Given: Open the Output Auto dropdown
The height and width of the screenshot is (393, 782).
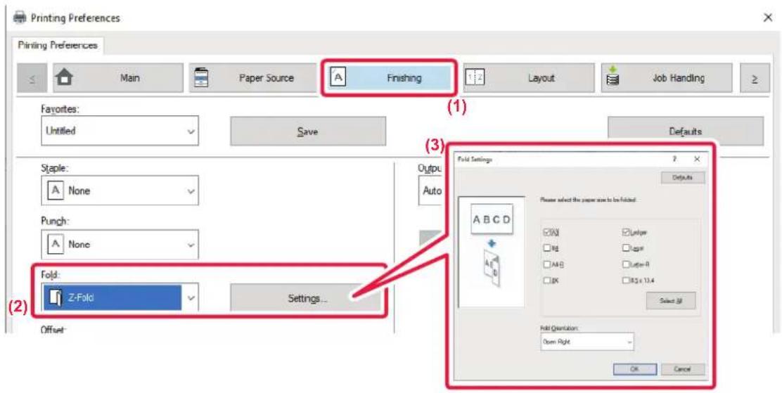Looking at the screenshot, I should pos(431,191).
